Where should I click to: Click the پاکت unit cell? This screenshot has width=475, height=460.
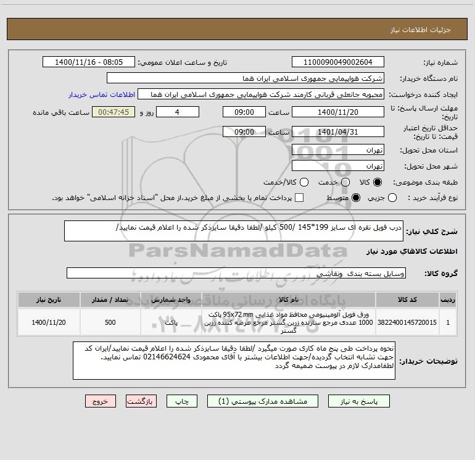click(171, 322)
